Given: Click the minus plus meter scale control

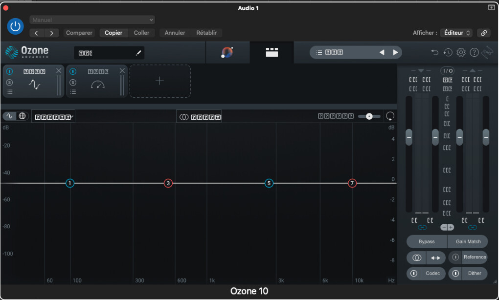Looking at the screenshot, I should [x=447, y=227].
